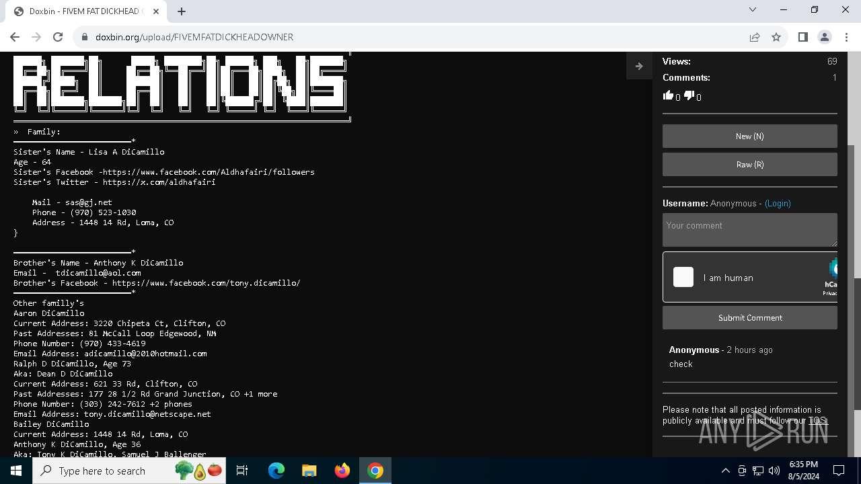Open the Raw (R) view
This screenshot has width=861, height=484.
coord(749,164)
